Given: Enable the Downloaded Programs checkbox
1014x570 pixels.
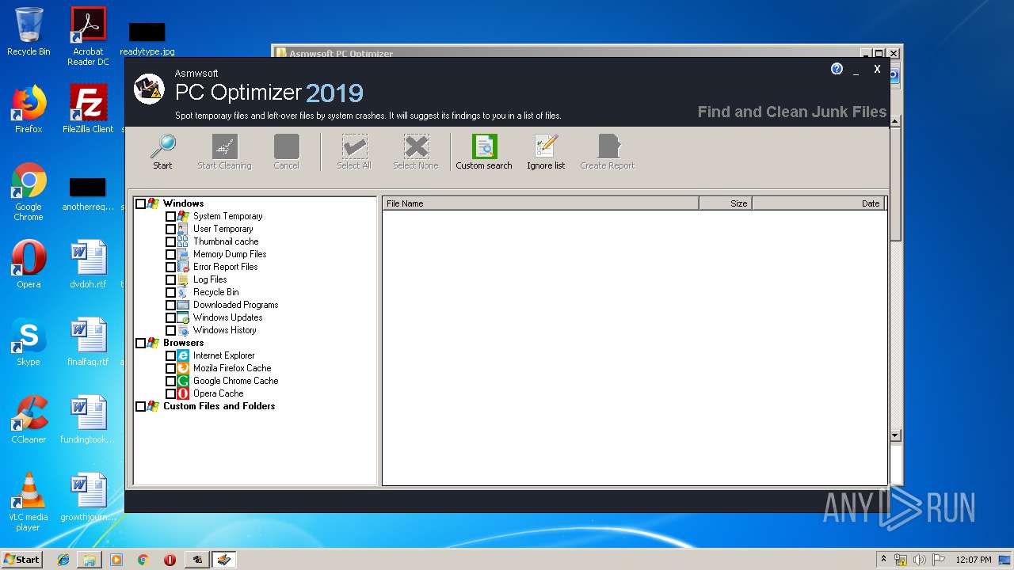Looking at the screenshot, I should tap(170, 305).
